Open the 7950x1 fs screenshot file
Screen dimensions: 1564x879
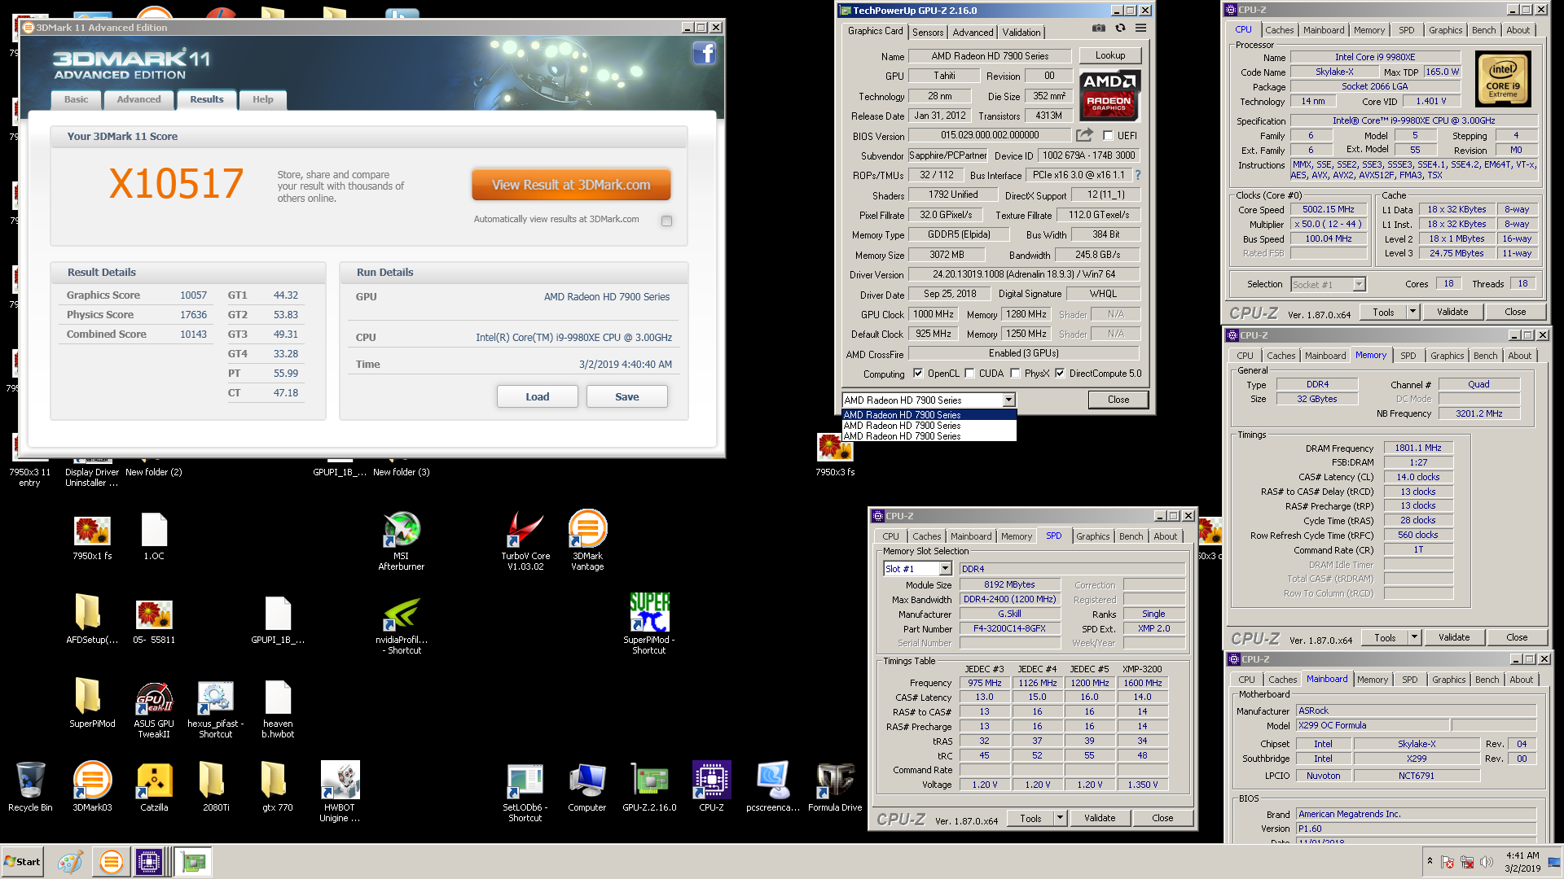pyautogui.click(x=92, y=538)
